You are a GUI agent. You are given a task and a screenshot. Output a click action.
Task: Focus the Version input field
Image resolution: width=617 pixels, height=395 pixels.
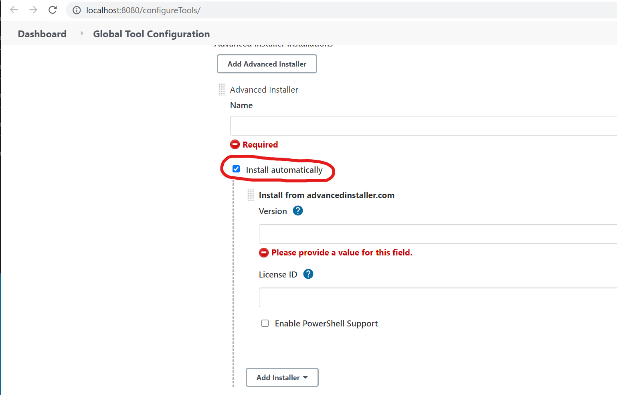tap(438, 234)
